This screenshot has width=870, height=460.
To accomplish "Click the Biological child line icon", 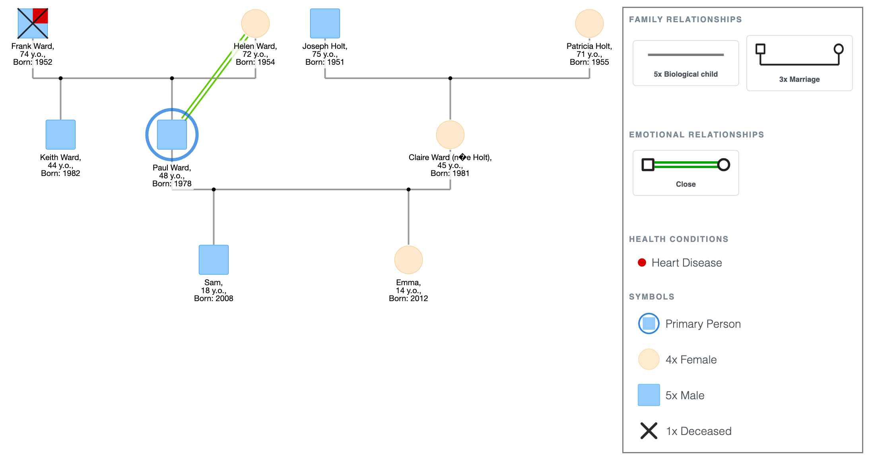I will tap(686, 55).
